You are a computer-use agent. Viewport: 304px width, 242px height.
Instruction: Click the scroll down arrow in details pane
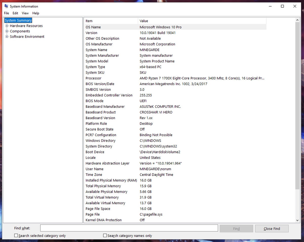click(298, 220)
